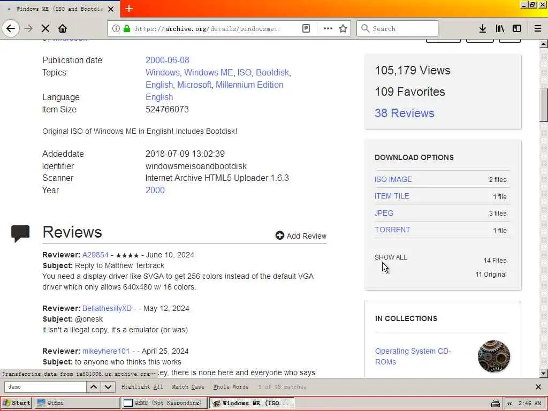Toggle the sidebar icon in toolbar

pyautogui.click(x=517, y=28)
